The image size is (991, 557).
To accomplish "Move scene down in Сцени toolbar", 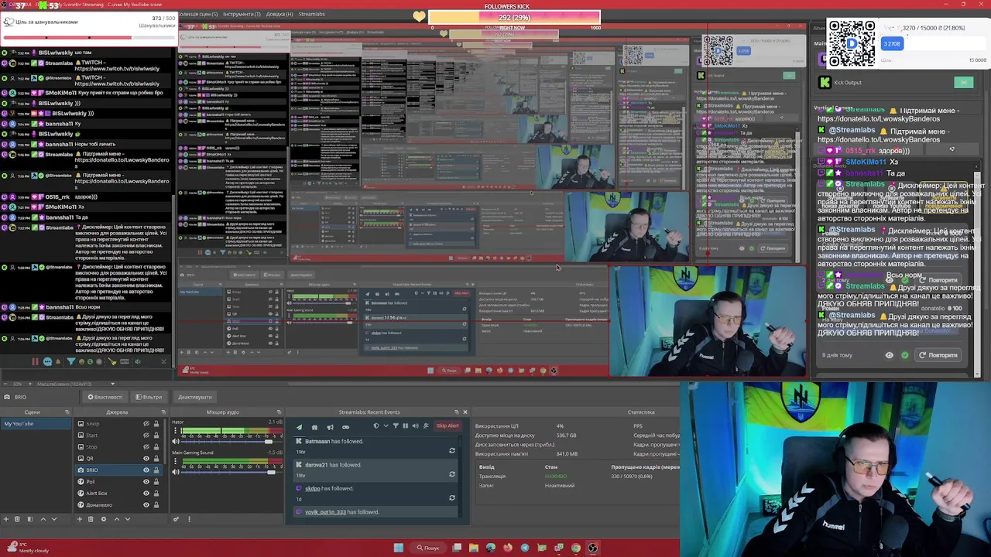I will pyautogui.click(x=54, y=519).
